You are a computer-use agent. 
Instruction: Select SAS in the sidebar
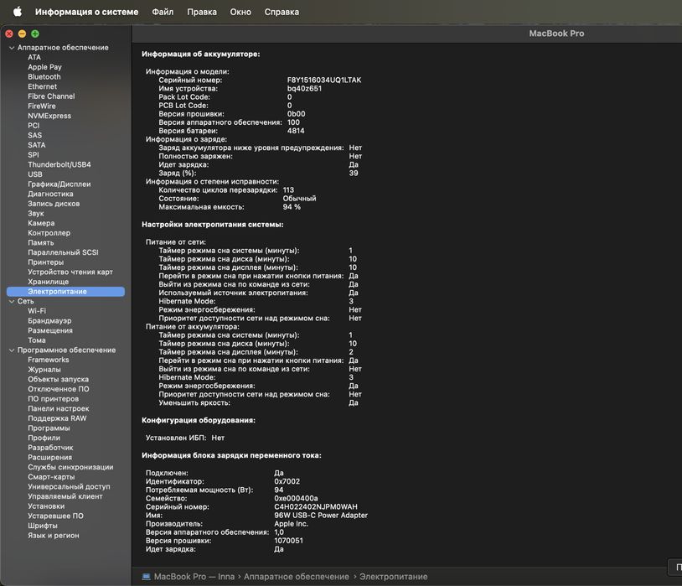[x=35, y=136]
